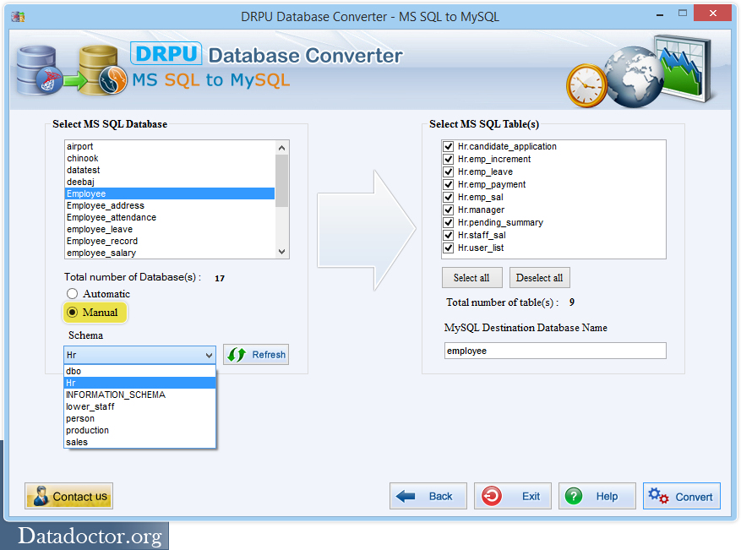Click the red Exit power icon
This screenshot has height=550, width=741.
492,496
